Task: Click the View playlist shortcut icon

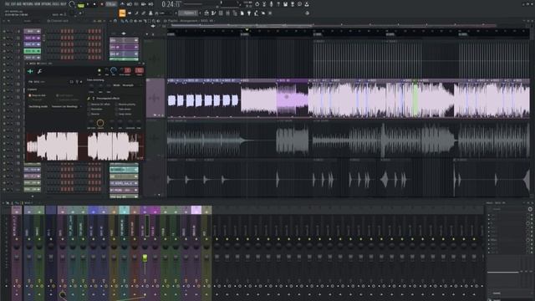Action: click(206, 13)
